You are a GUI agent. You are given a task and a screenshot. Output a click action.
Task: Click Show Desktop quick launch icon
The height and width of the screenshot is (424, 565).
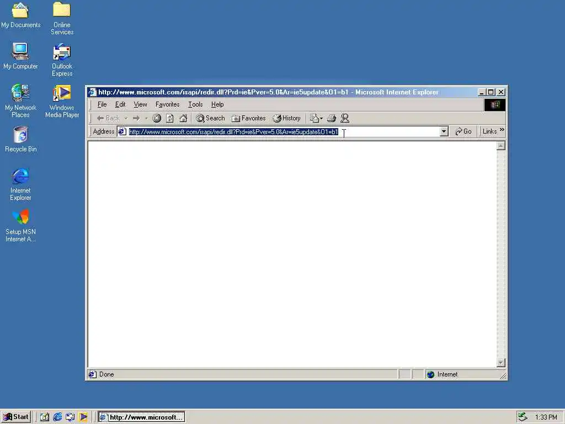pos(44,417)
